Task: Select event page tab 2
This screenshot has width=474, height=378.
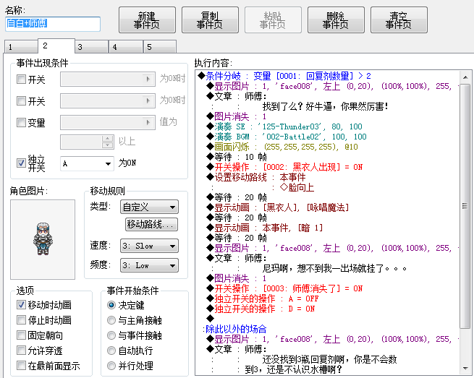Action: 56,46
